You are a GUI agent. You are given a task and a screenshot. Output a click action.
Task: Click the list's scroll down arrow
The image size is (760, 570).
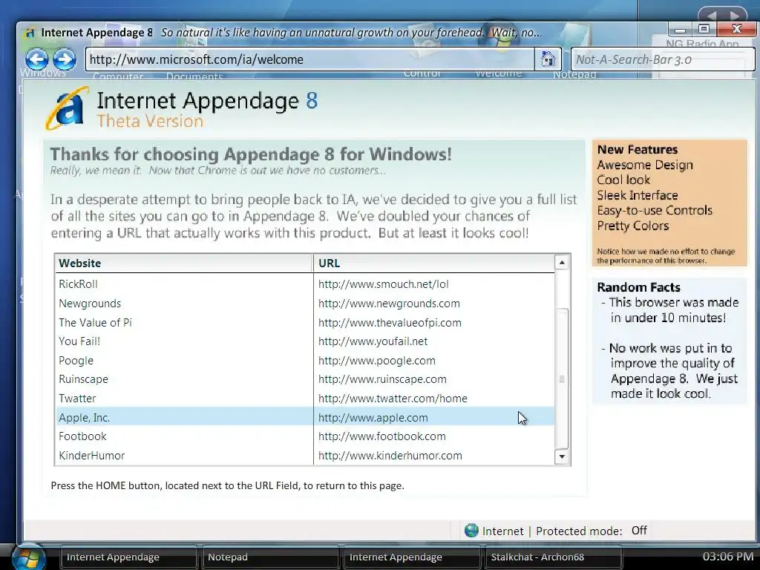562,456
